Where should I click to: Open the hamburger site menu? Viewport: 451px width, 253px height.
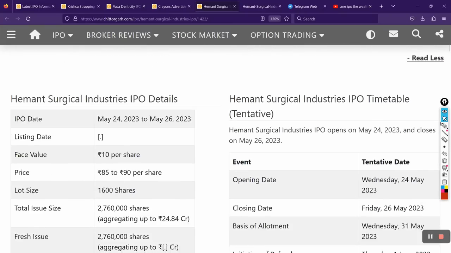11,34
